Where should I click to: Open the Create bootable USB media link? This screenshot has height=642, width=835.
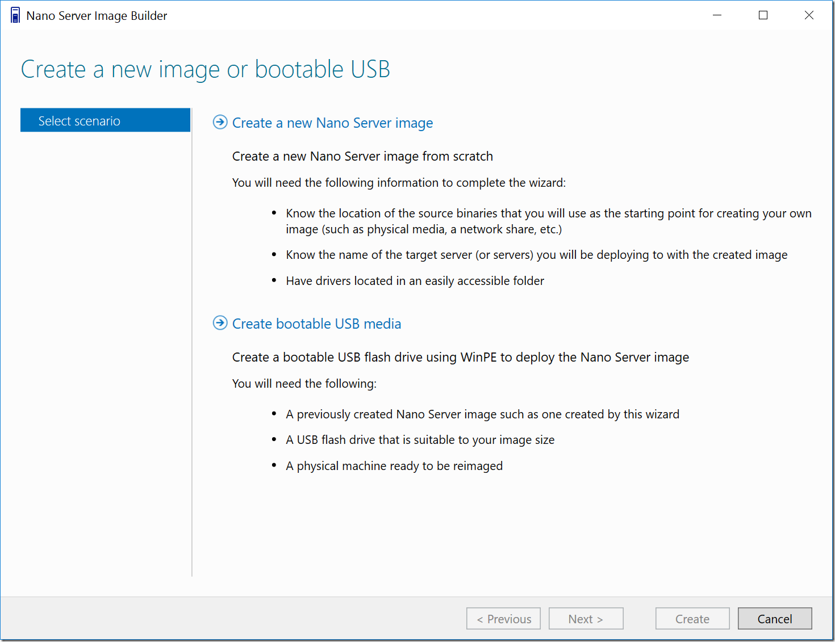tap(316, 324)
